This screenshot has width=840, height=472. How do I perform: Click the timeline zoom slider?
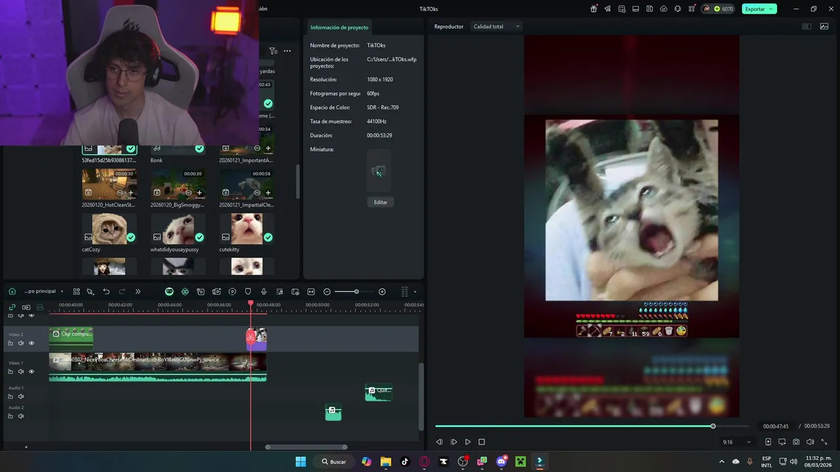pos(354,292)
